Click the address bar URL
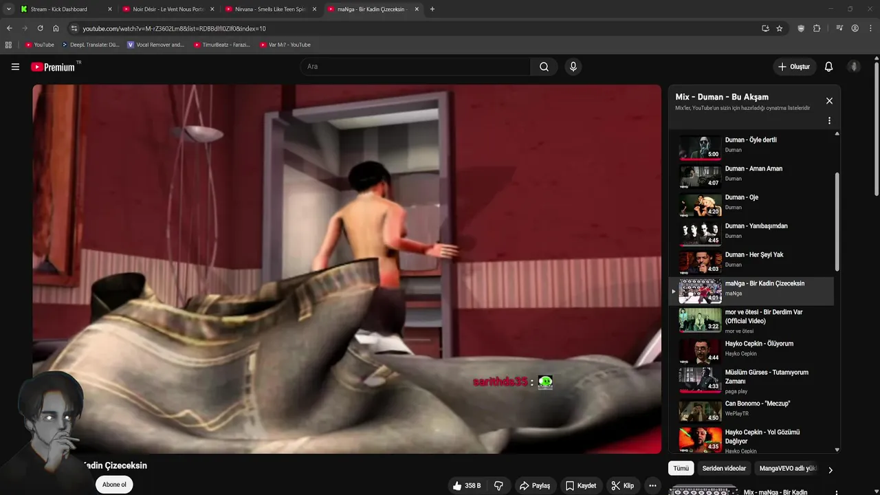The height and width of the screenshot is (495, 880). [x=174, y=29]
